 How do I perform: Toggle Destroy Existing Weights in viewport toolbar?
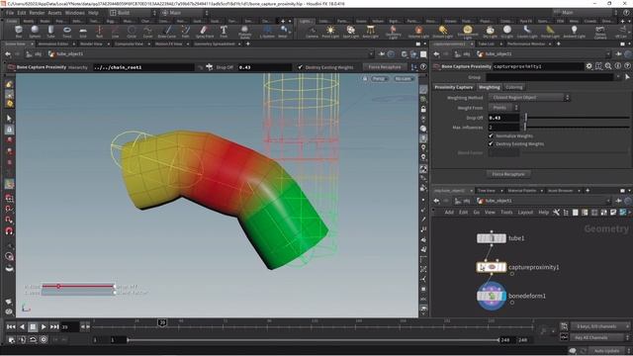[300, 67]
